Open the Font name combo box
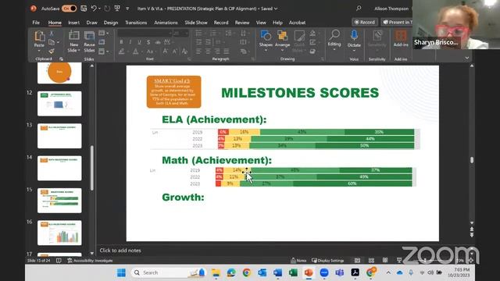 click(x=145, y=33)
